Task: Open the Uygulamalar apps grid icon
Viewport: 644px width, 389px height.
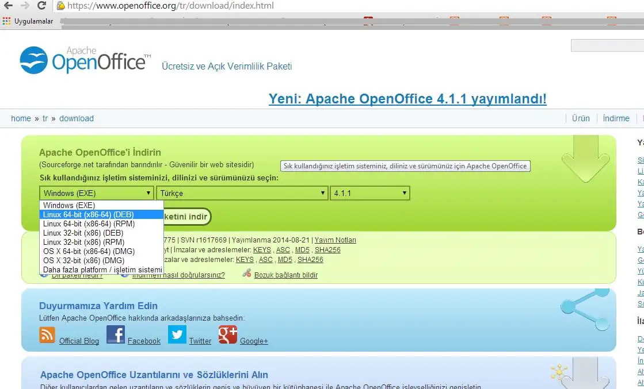Action: pyautogui.click(x=6, y=21)
